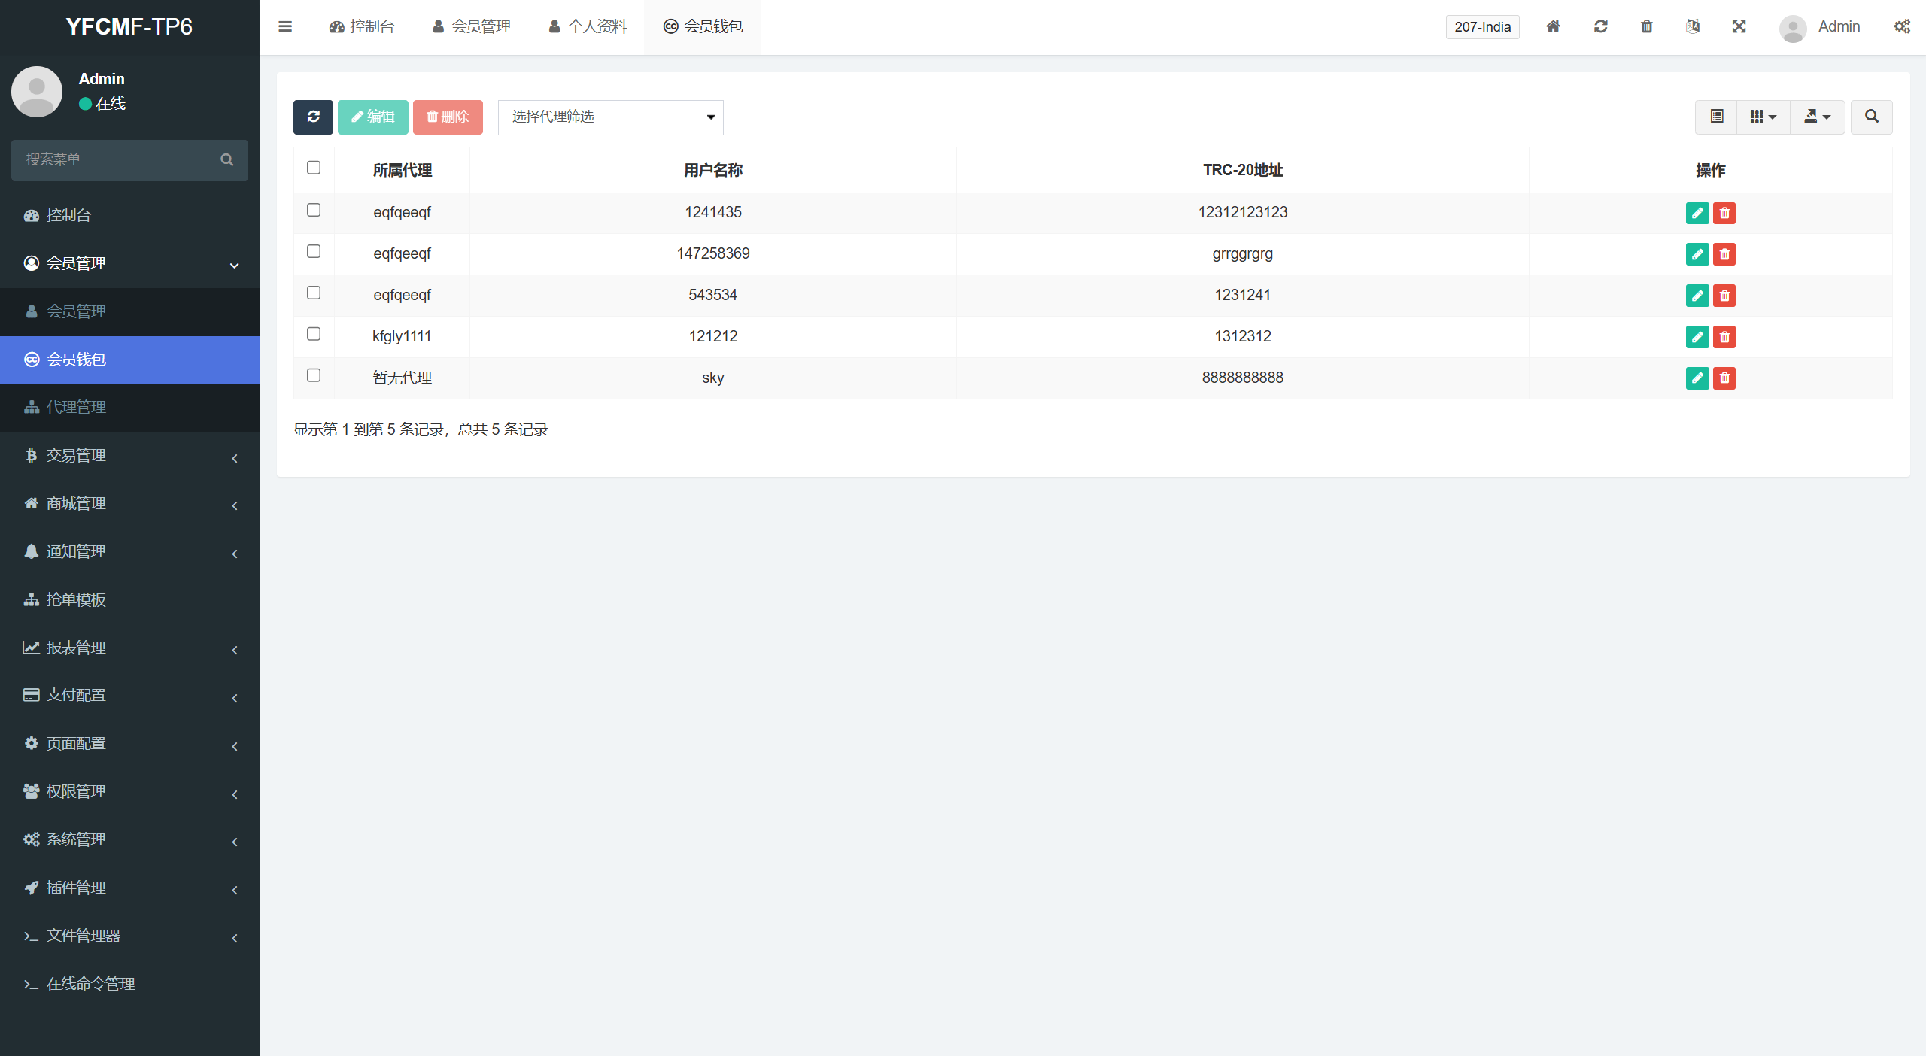The image size is (1926, 1056).
Task: Switch to the 个人资料 tab
Action: pyautogui.click(x=588, y=26)
